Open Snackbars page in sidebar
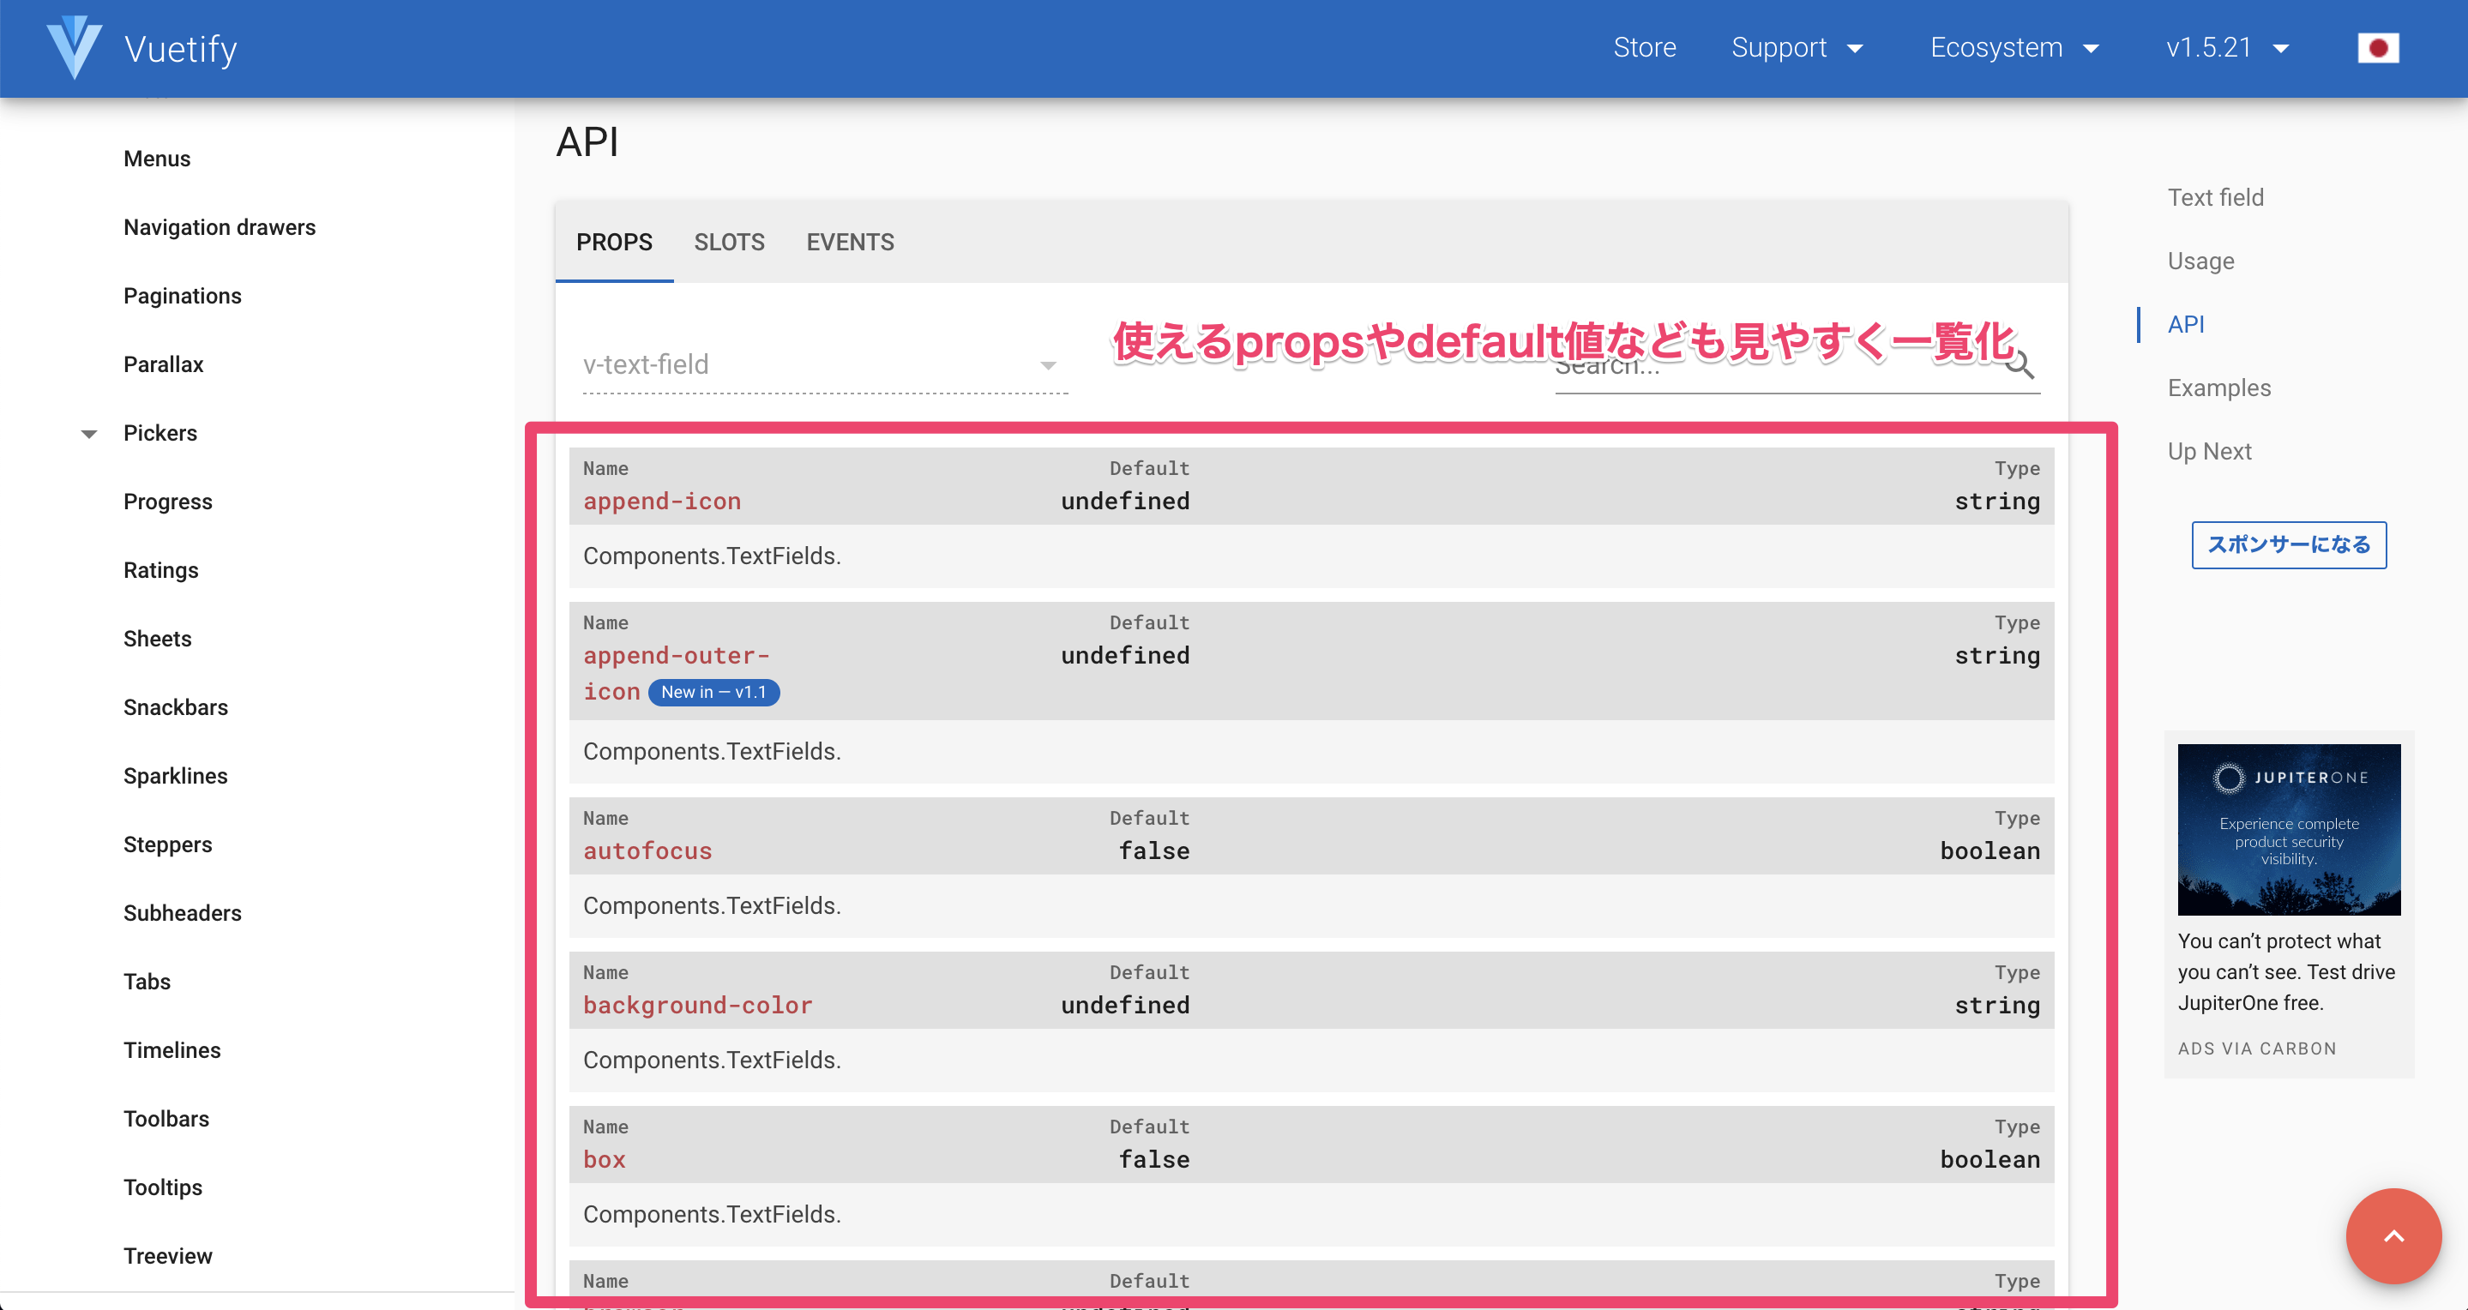 pyautogui.click(x=175, y=706)
